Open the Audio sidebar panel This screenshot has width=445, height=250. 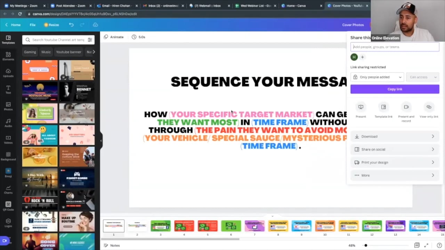click(x=8, y=123)
